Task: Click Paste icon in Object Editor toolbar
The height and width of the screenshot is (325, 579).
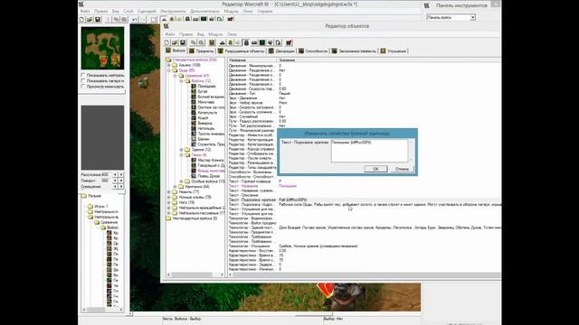Action: tap(201, 42)
